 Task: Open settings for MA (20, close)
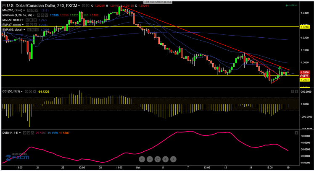pyautogui.click(x=31, y=20)
